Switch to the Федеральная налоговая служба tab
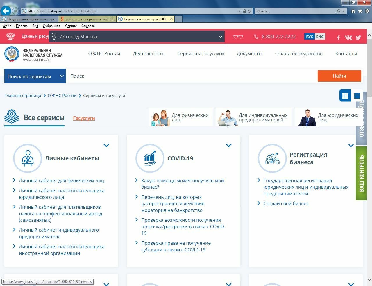Screen dimensions: 372x286 pyautogui.click(x=29, y=19)
